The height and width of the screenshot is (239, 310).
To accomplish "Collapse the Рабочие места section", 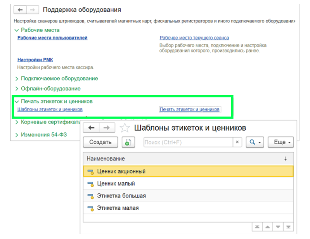I will click(17, 30).
